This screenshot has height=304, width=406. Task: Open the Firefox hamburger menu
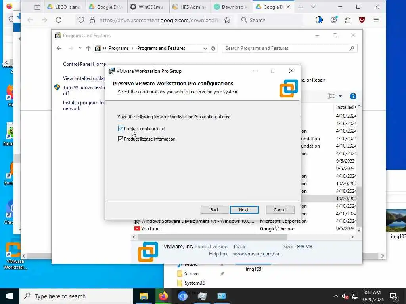click(x=376, y=20)
